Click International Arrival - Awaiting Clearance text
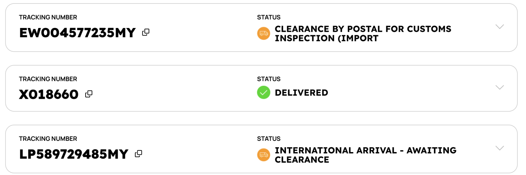 pos(365,155)
